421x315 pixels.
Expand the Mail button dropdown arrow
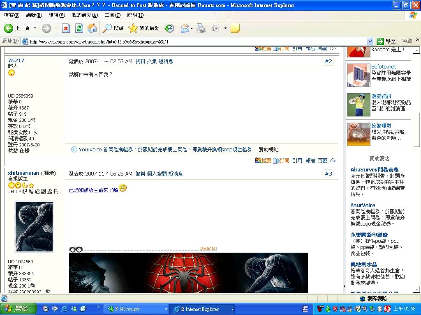click(192, 28)
